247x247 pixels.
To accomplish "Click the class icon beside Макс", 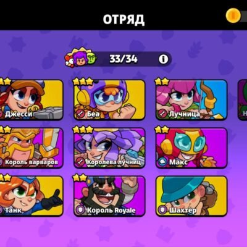I will [x=162, y=162].
